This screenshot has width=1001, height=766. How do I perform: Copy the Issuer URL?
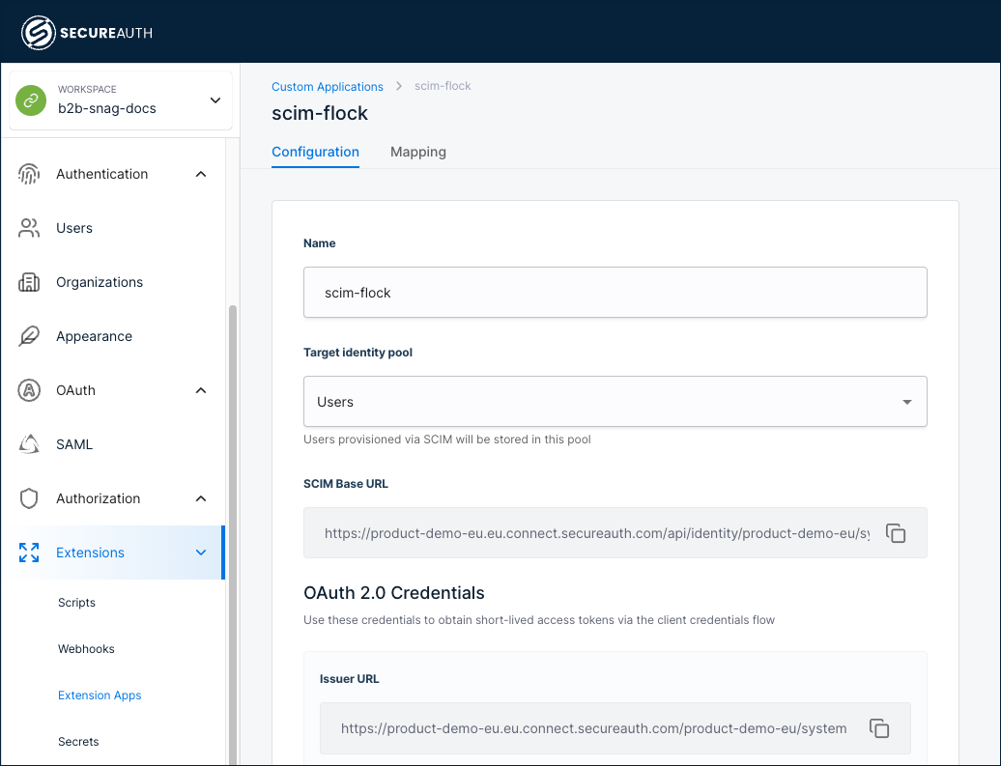point(879,728)
